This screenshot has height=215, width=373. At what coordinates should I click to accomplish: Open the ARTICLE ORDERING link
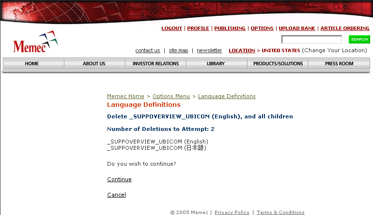[345, 28]
